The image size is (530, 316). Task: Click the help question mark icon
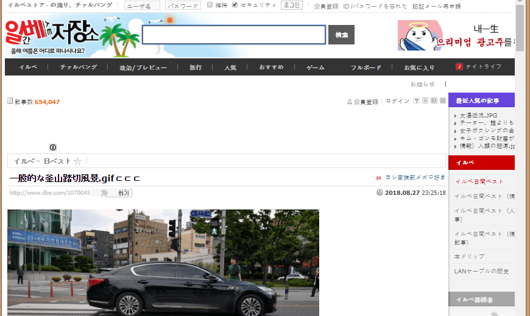416,101
